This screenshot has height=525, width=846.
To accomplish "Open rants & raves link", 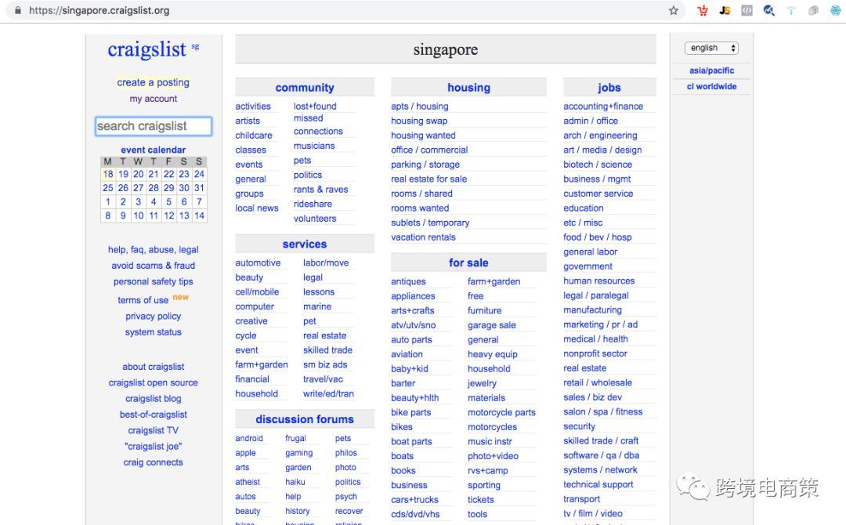I will click(321, 190).
